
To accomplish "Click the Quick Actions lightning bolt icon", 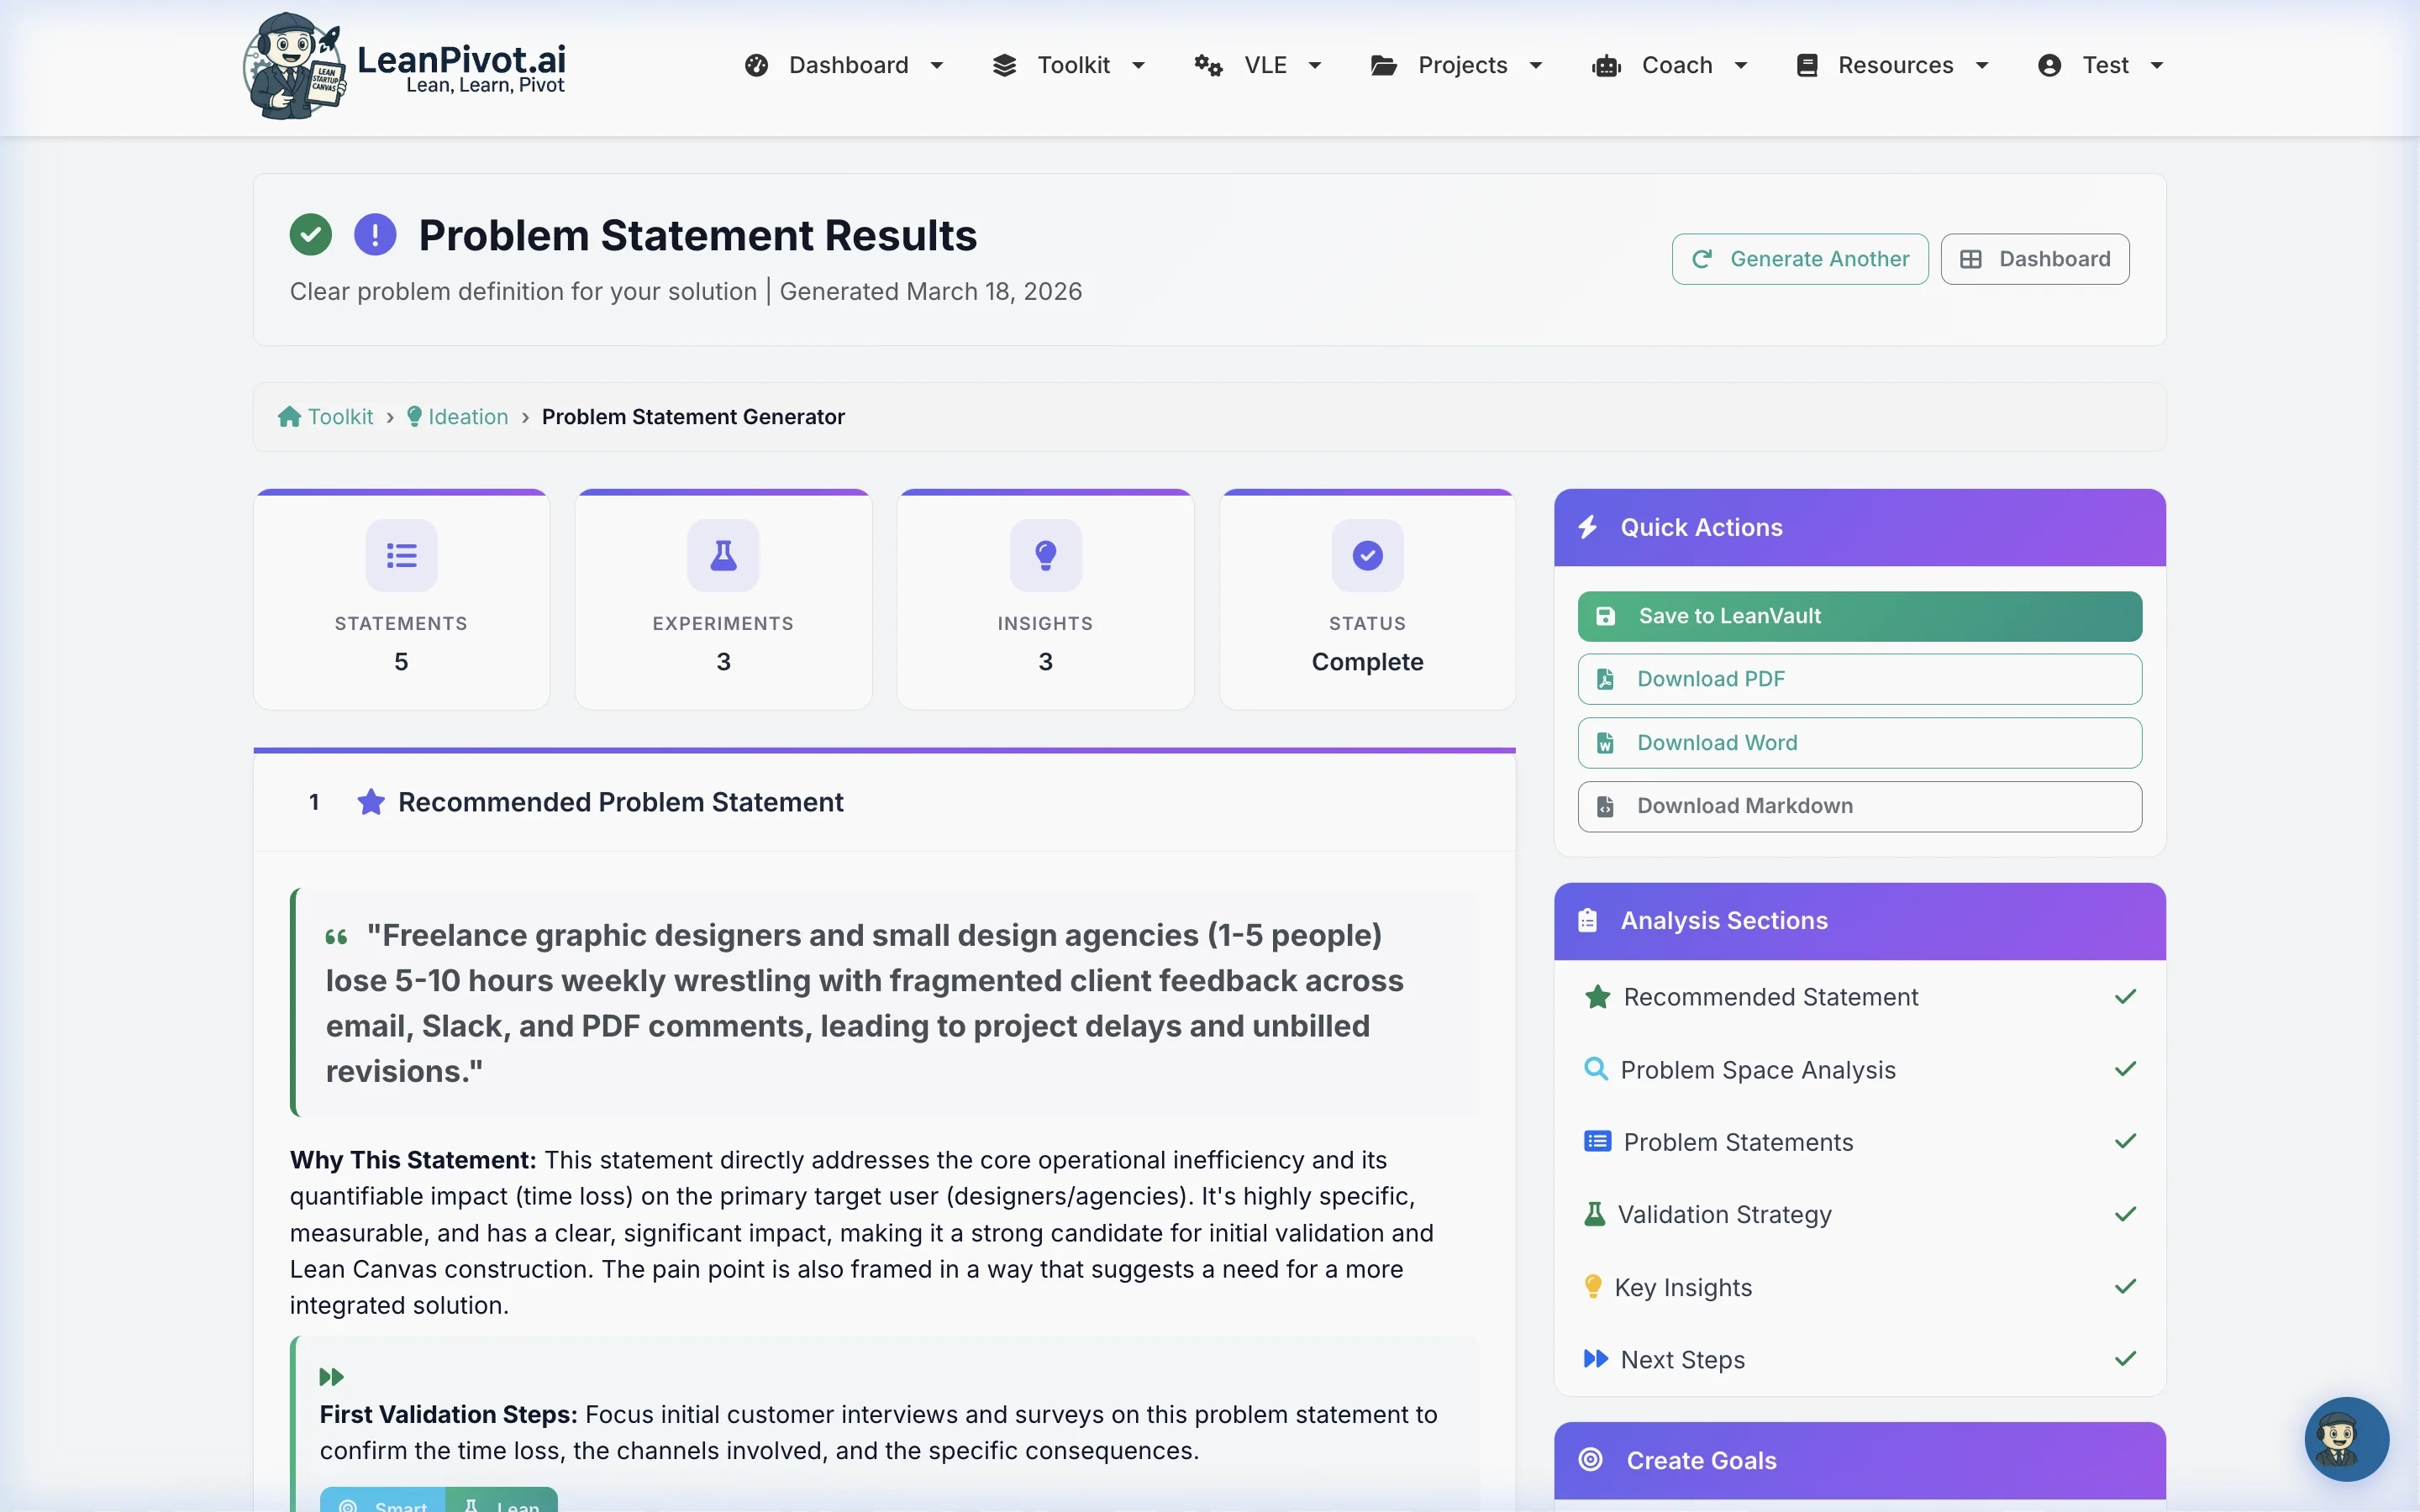I will click(1590, 527).
